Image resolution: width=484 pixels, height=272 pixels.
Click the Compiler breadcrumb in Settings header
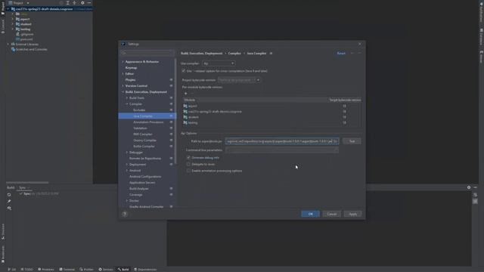234,54
